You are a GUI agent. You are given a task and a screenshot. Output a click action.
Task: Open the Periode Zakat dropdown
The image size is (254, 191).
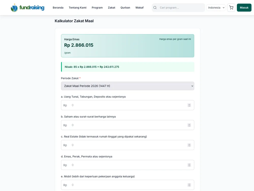click(128, 86)
